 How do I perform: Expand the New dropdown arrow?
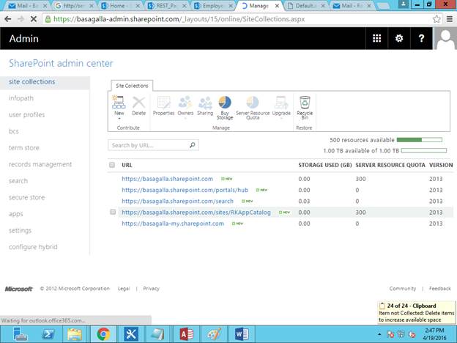click(119, 119)
